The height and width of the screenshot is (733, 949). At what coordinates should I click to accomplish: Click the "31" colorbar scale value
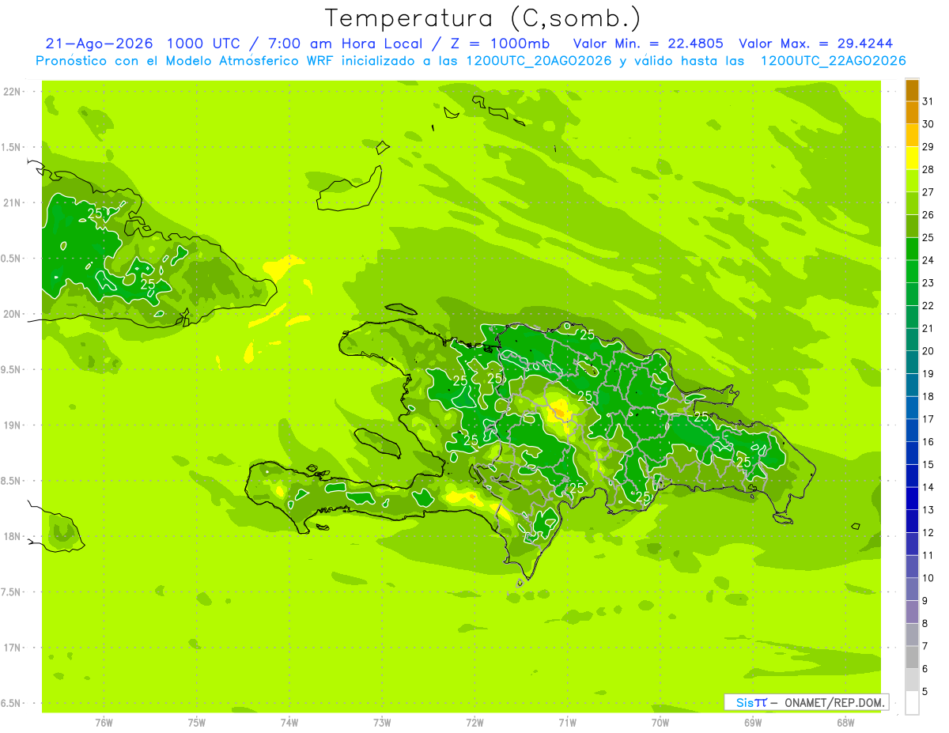(928, 101)
